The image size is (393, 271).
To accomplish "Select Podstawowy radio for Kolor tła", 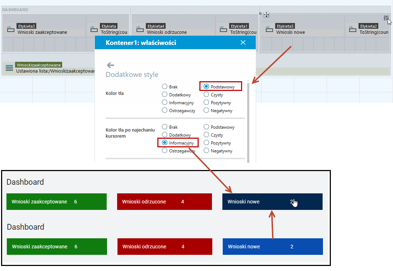I will click(x=206, y=87).
